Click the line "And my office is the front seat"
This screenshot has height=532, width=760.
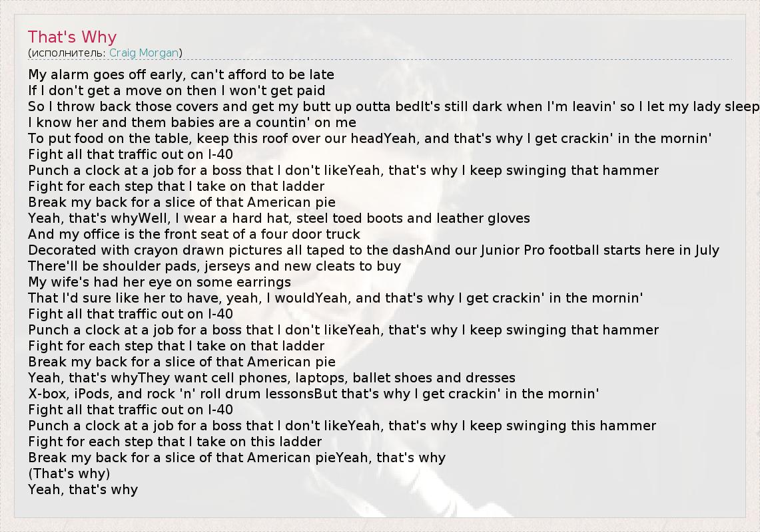point(194,234)
